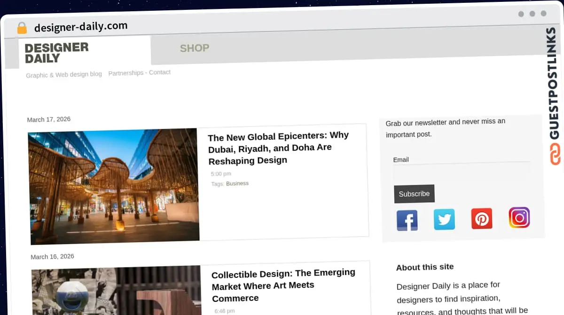Open the wooden canopy pavilion article thumbnail
Screen dimensions: 564x315
pos(113,186)
